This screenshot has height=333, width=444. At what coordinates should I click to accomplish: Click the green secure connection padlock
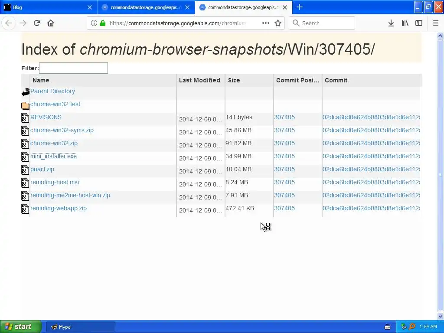103,23
